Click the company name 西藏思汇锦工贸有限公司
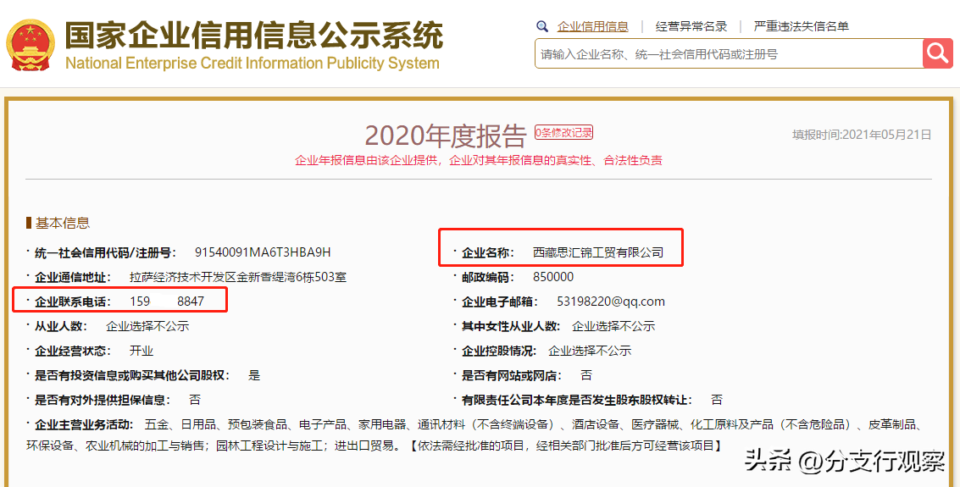 click(598, 252)
